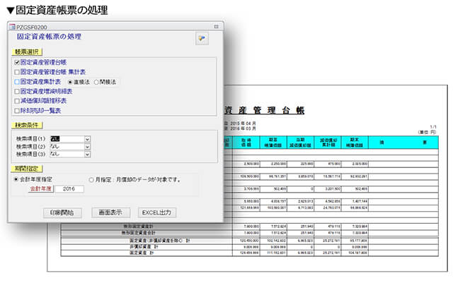Click the exit icon button in the dialog header
The image size is (460, 283).
[x=202, y=38]
